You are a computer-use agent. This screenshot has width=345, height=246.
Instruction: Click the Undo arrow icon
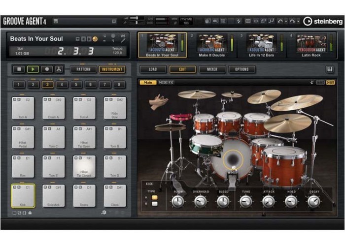tap(280, 21)
